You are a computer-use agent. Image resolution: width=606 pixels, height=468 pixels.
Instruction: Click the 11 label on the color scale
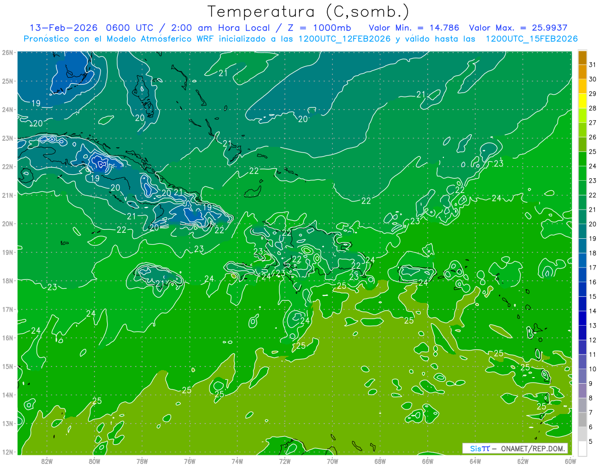point(592,355)
